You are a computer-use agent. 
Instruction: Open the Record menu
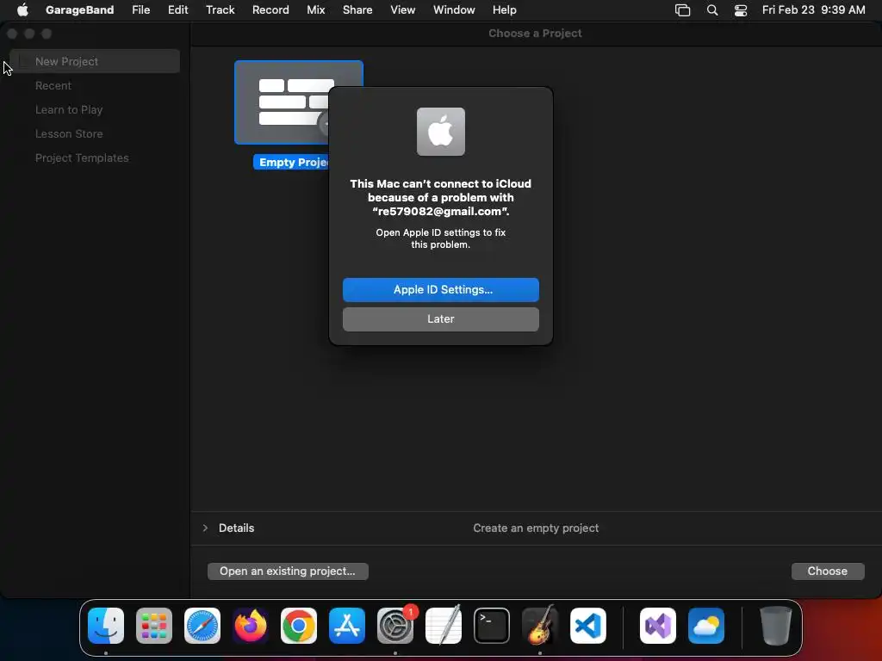270,10
